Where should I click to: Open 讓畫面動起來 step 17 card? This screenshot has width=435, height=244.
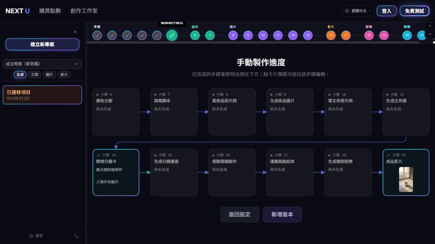tap(290, 172)
